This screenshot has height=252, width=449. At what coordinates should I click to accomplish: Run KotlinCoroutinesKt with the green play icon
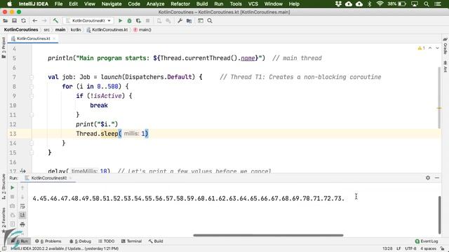[120, 20]
